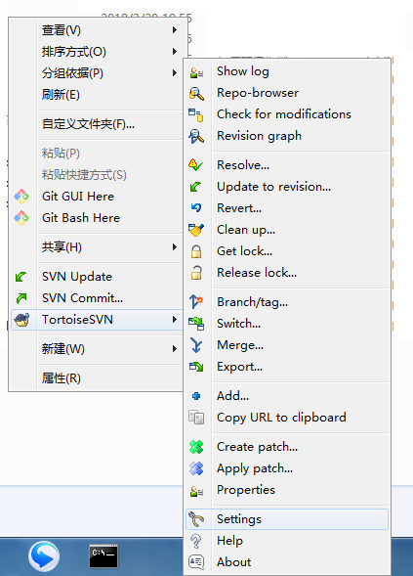Expand the 新建(W) submenu arrow
Screen dimensions: 413x576
175,348
